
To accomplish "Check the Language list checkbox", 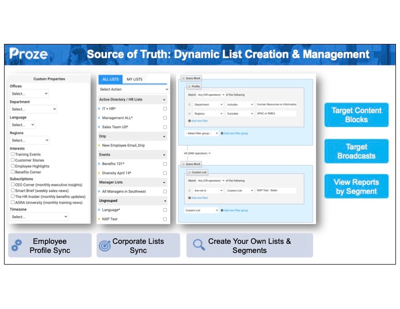I will tap(165, 210).
